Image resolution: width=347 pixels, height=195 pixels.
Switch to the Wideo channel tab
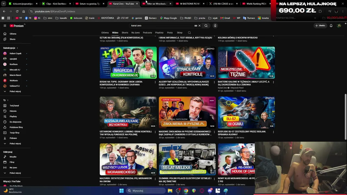pos(115,33)
